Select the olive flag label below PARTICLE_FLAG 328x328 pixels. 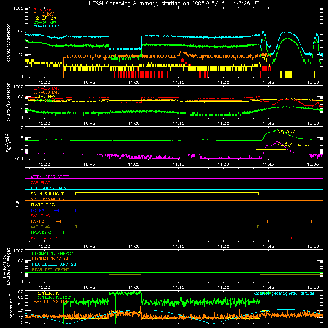pos(40,227)
